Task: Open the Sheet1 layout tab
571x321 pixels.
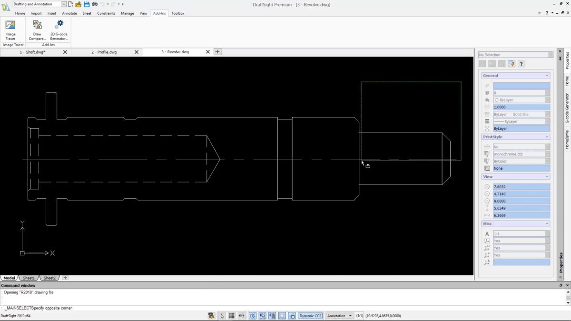Action: (x=29, y=278)
